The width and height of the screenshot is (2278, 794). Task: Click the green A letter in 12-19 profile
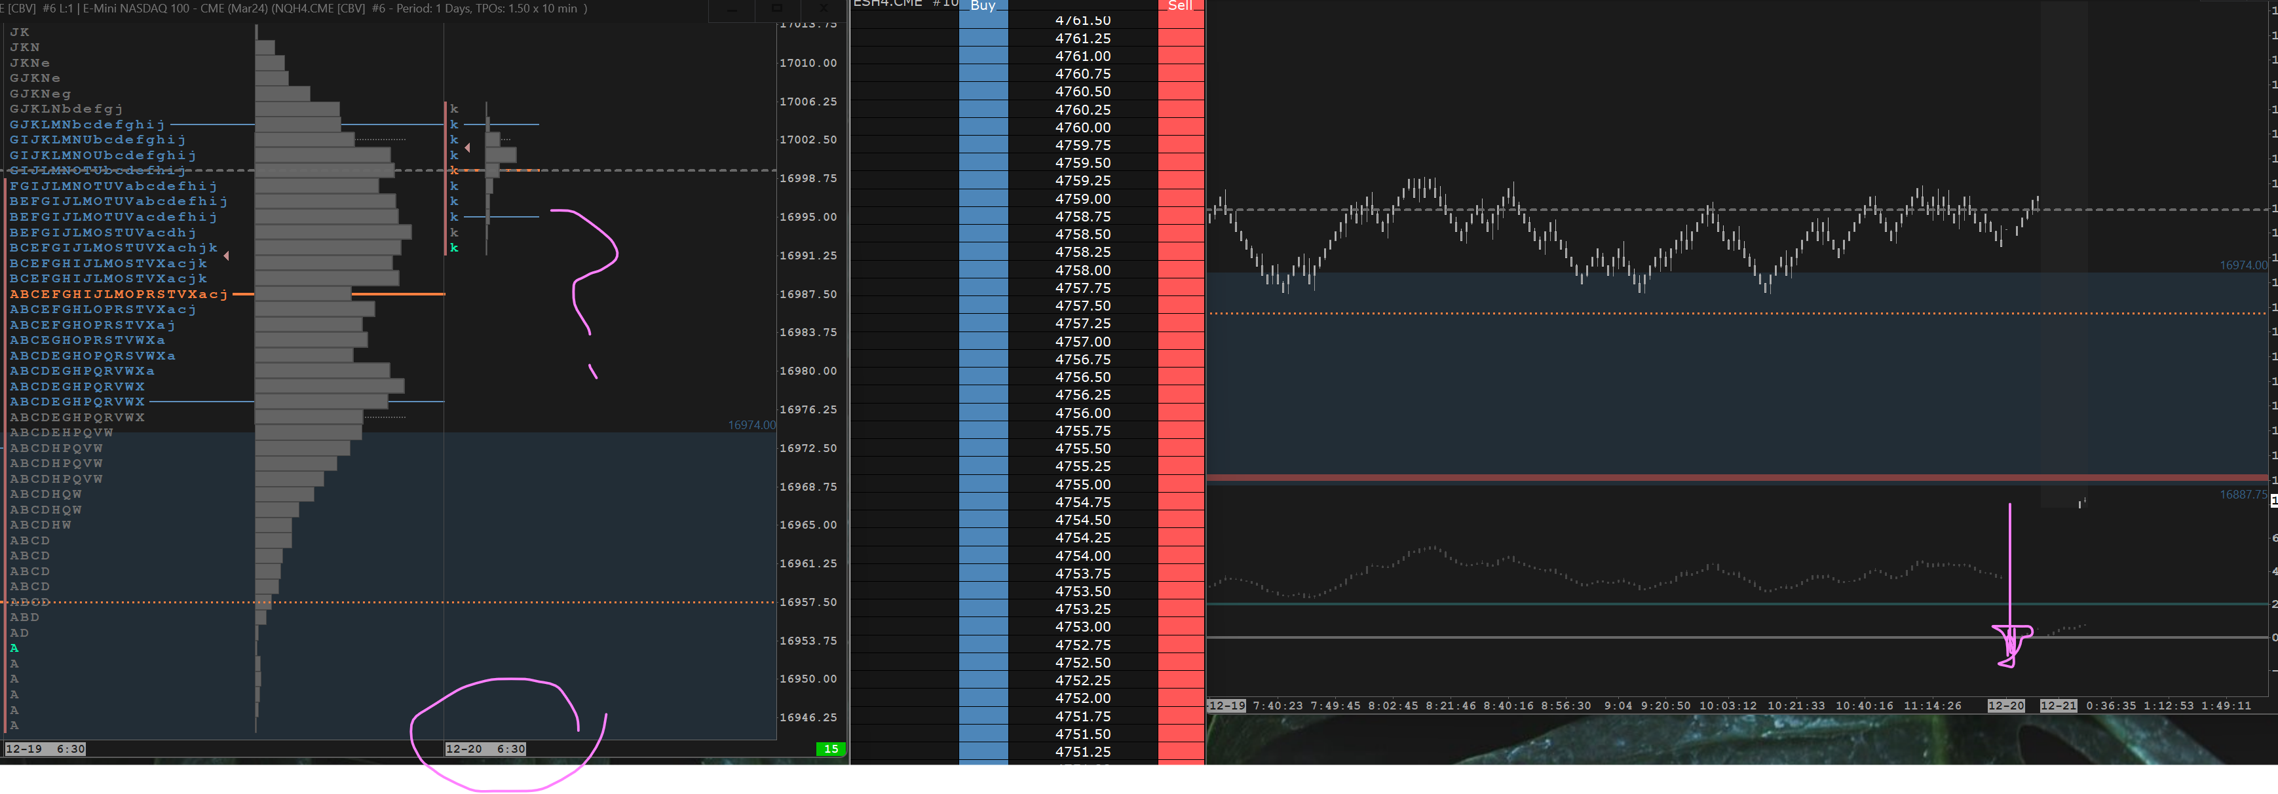pyautogui.click(x=14, y=648)
